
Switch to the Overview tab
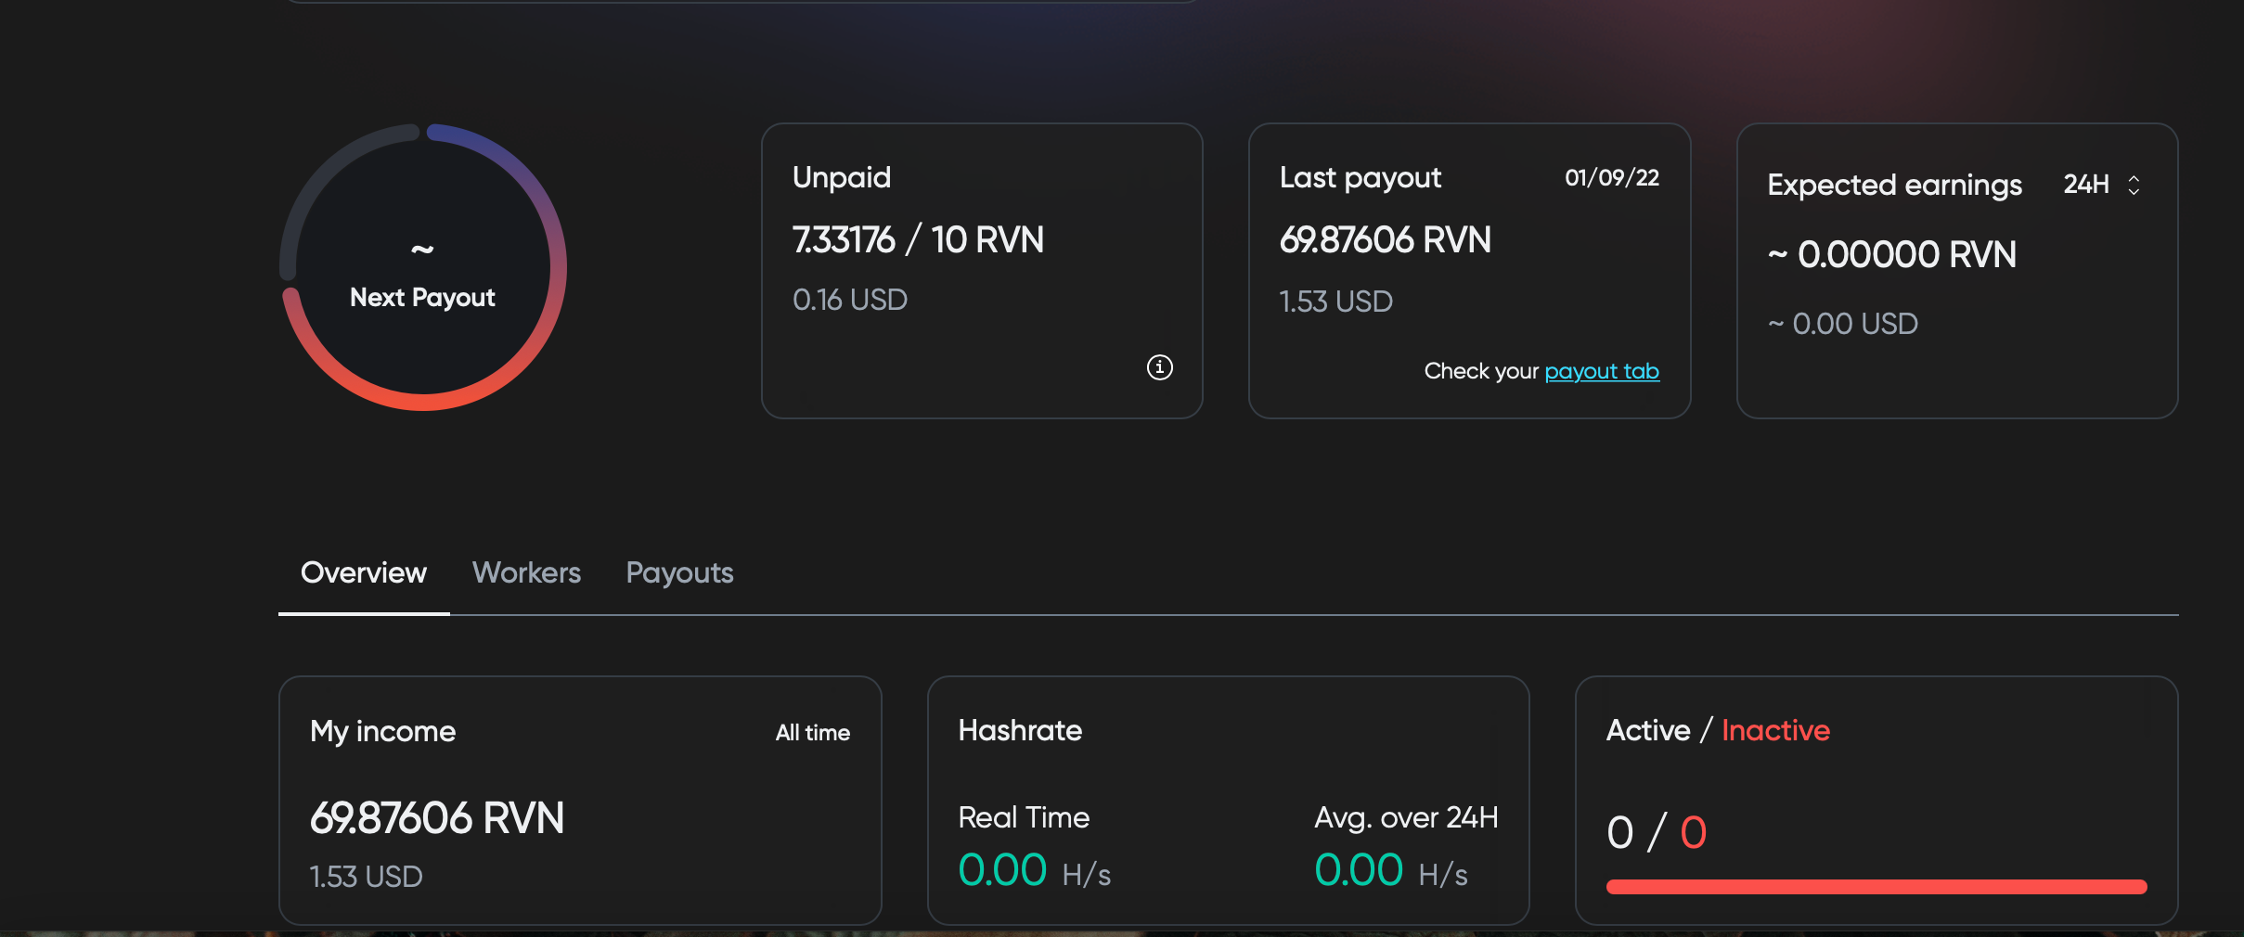point(364,572)
